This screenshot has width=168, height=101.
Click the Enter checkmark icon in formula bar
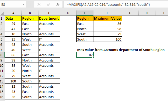point(48,4)
